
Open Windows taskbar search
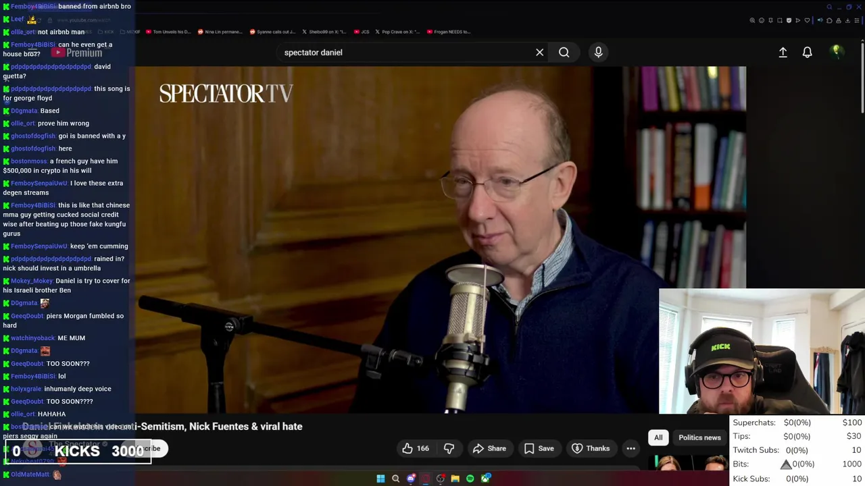pos(395,479)
